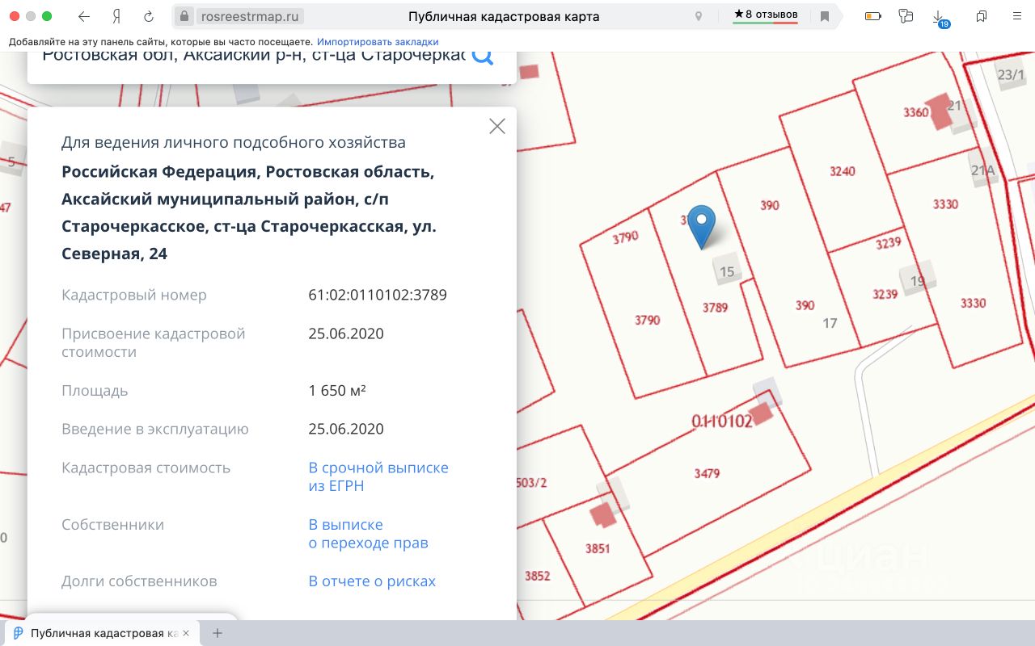Open the battery saver icon in toolbar
1035x646 pixels.
pyautogui.click(x=872, y=16)
